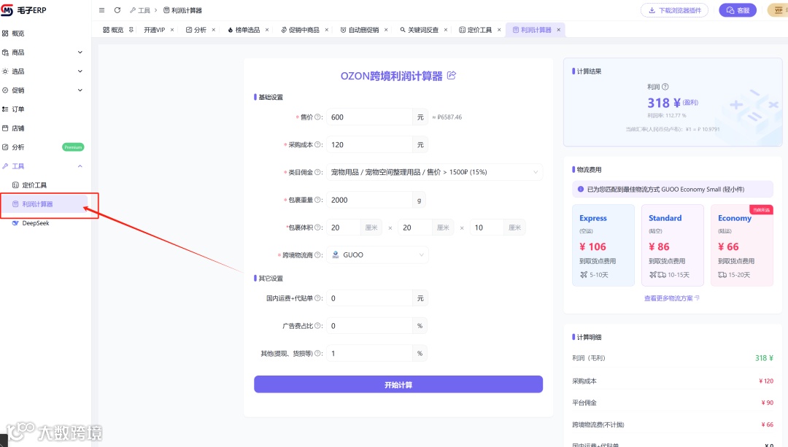Close the 分析 tab
Viewport: 788px width, 447px height.
tap(214, 30)
